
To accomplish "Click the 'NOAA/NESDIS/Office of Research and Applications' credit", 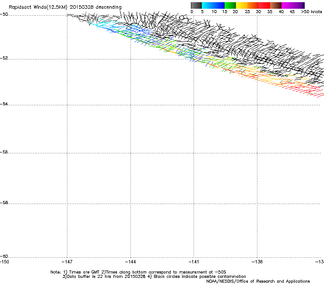I will click(x=258, y=281).
